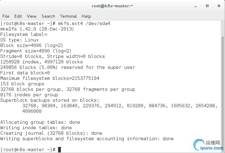Click the cursor block at the last prompt

tap(59, 150)
